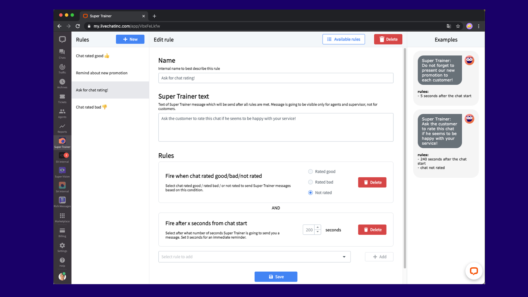Viewport: 528px width, 297px height.
Task: Click the browser address bar URL
Action: click(127, 26)
